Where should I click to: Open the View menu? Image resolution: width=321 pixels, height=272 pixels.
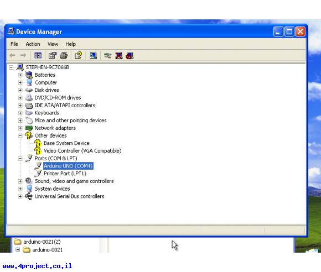tap(53, 44)
